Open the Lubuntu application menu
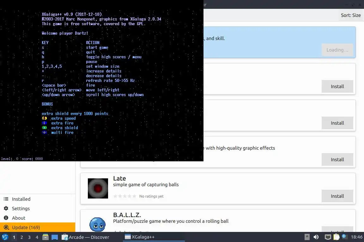The image size is (364, 242). [x=5, y=237]
